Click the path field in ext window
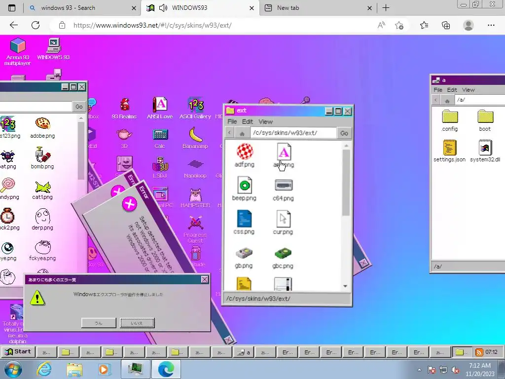The width and height of the screenshot is (505, 379). (x=293, y=133)
